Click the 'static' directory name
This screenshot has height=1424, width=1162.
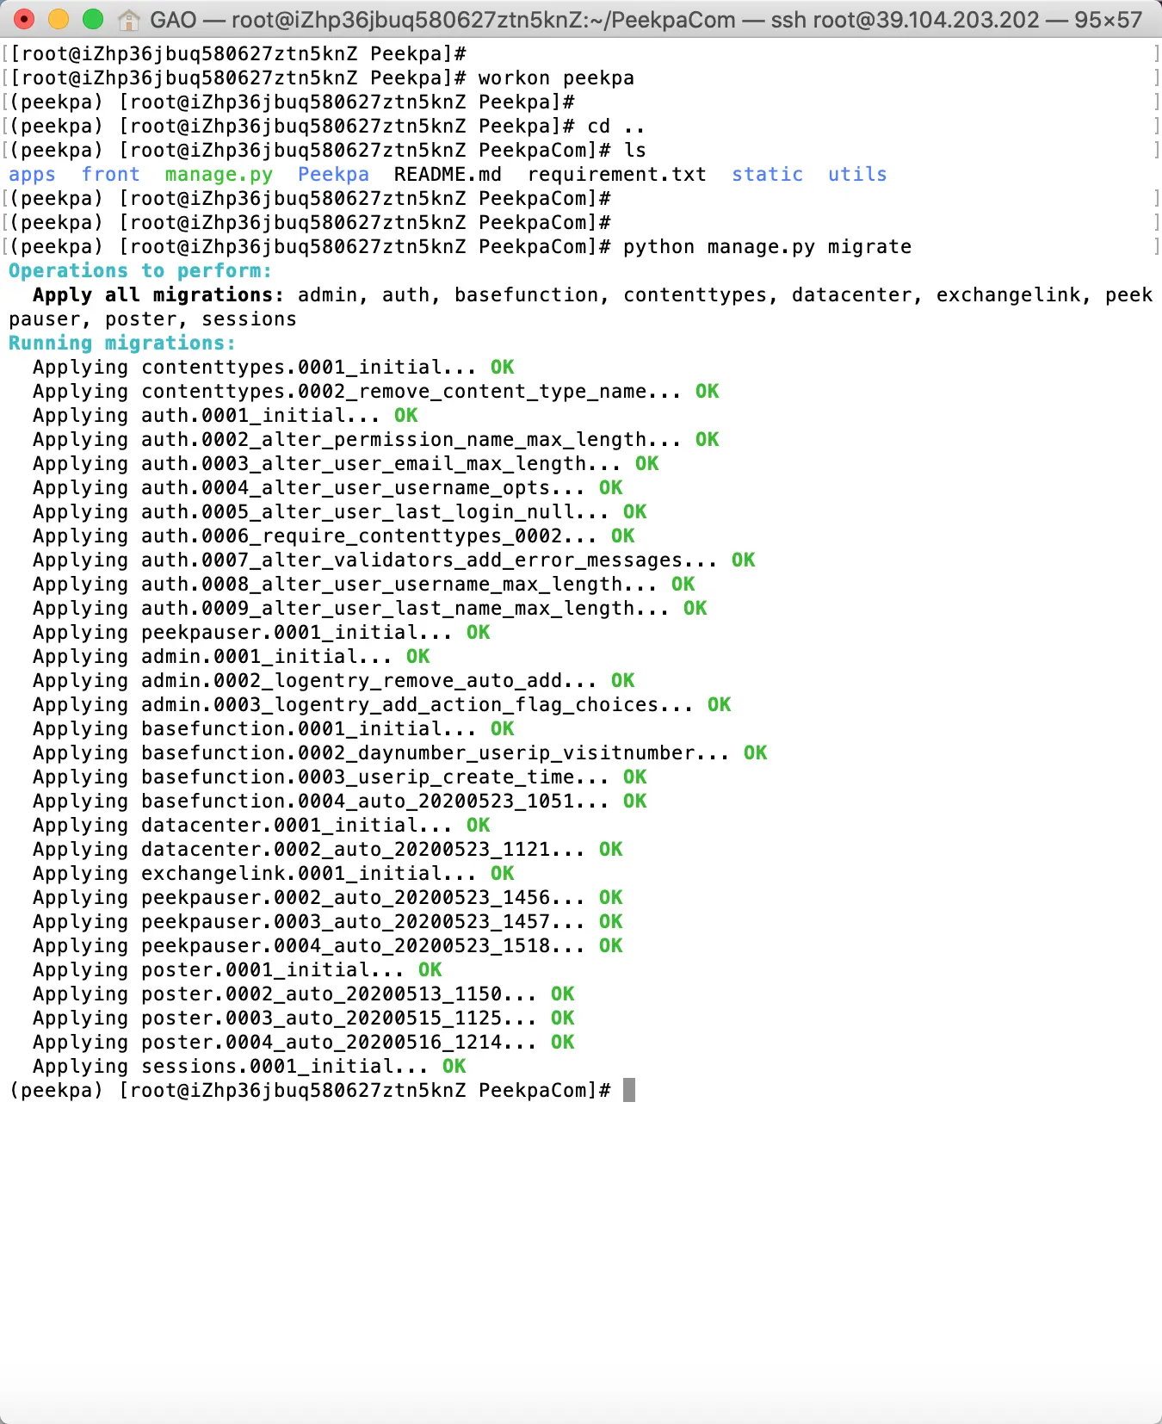pos(767,175)
